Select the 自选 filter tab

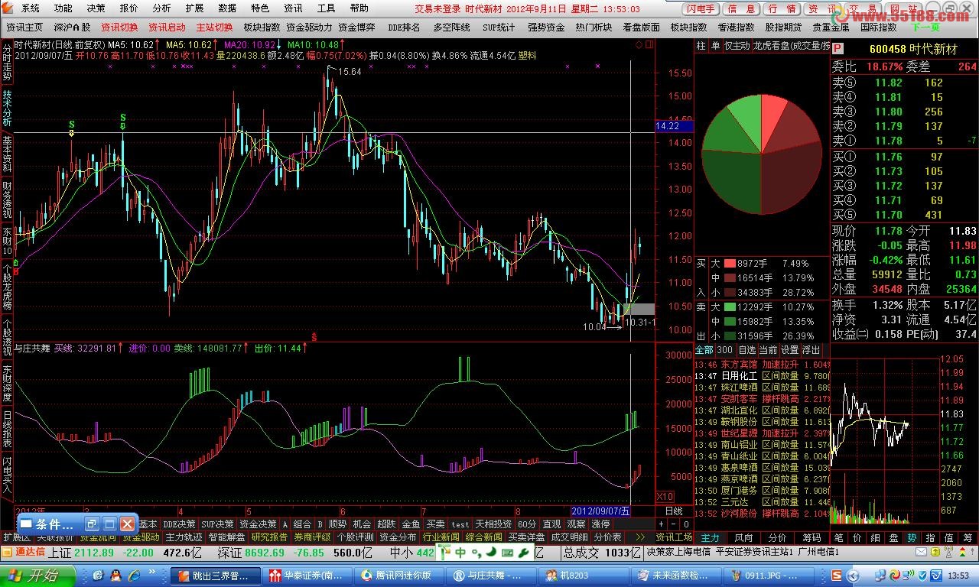(746, 350)
